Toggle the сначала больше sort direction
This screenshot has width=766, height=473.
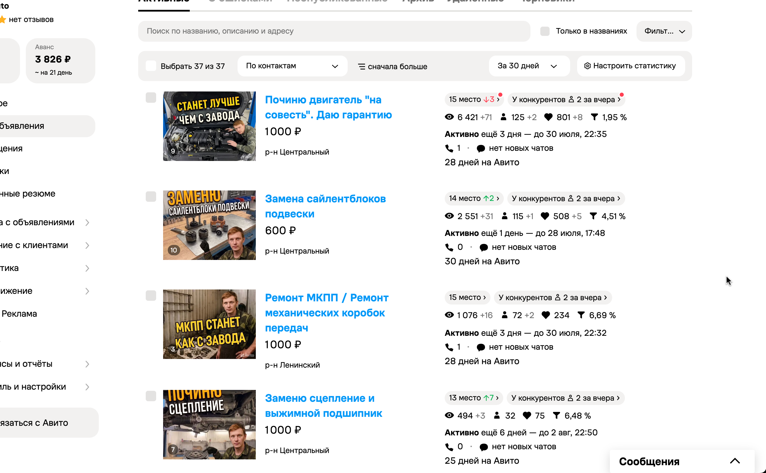(393, 67)
